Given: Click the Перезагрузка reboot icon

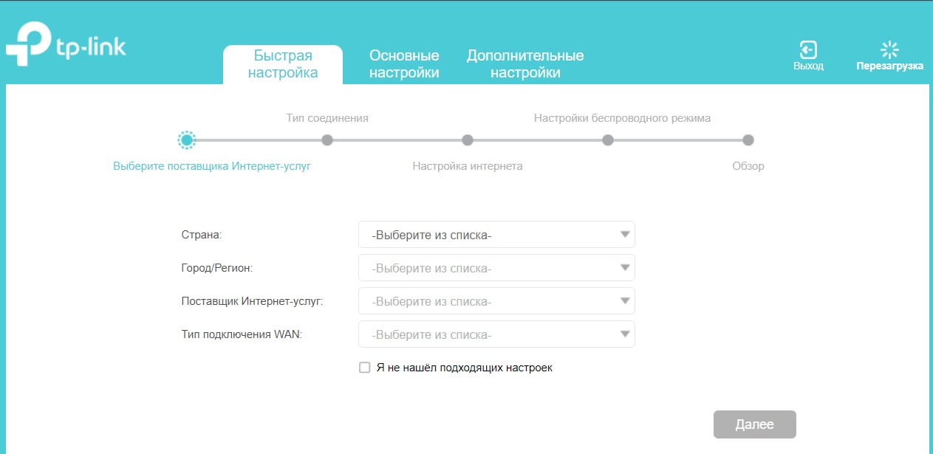Looking at the screenshot, I should (x=889, y=50).
